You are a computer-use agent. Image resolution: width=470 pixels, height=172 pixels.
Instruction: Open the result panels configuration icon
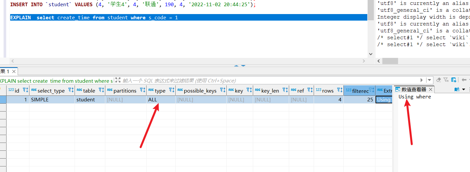(454, 80)
